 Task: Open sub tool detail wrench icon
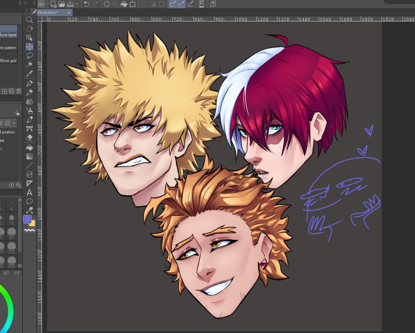pyautogui.click(x=19, y=185)
